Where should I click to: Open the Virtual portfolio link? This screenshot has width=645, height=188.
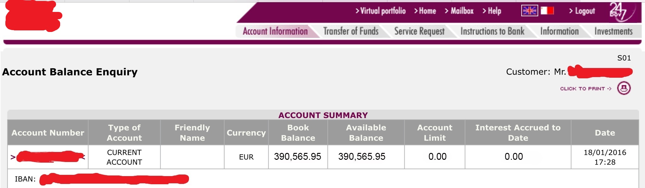pyautogui.click(x=380, y=11)
